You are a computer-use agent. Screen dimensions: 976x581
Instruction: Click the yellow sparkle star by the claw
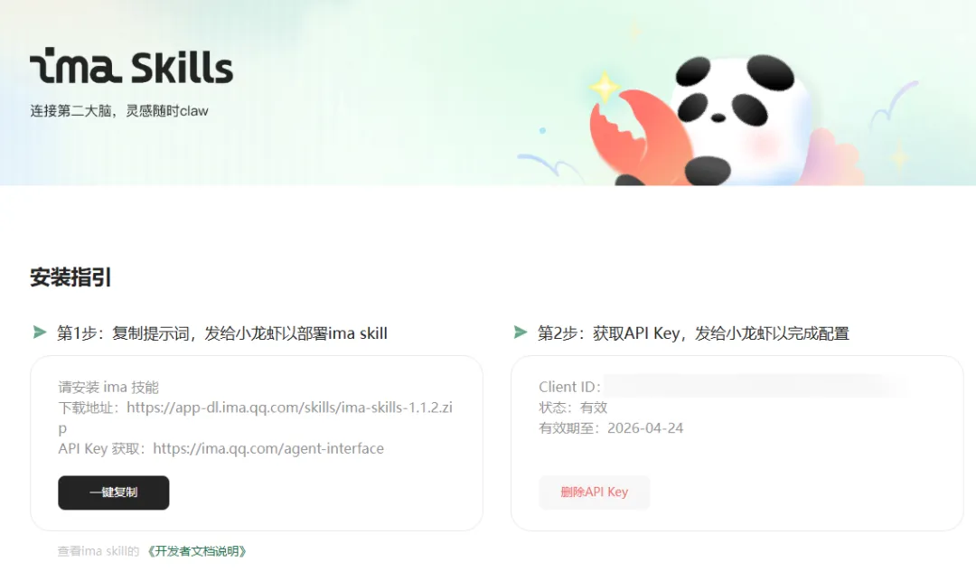click(604, 87)
